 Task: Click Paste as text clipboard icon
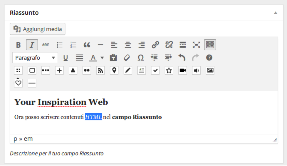pyautogui.click(x=113, y=58)
